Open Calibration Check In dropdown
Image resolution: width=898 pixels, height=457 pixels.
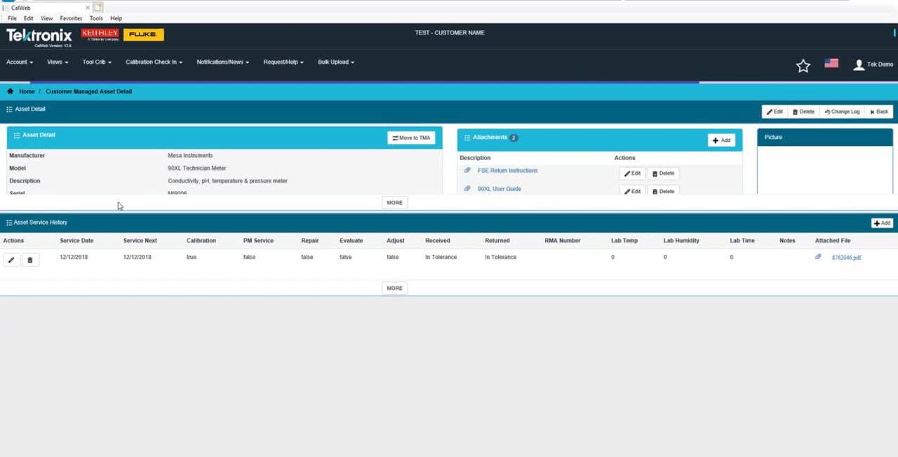(x=154, y=62)
